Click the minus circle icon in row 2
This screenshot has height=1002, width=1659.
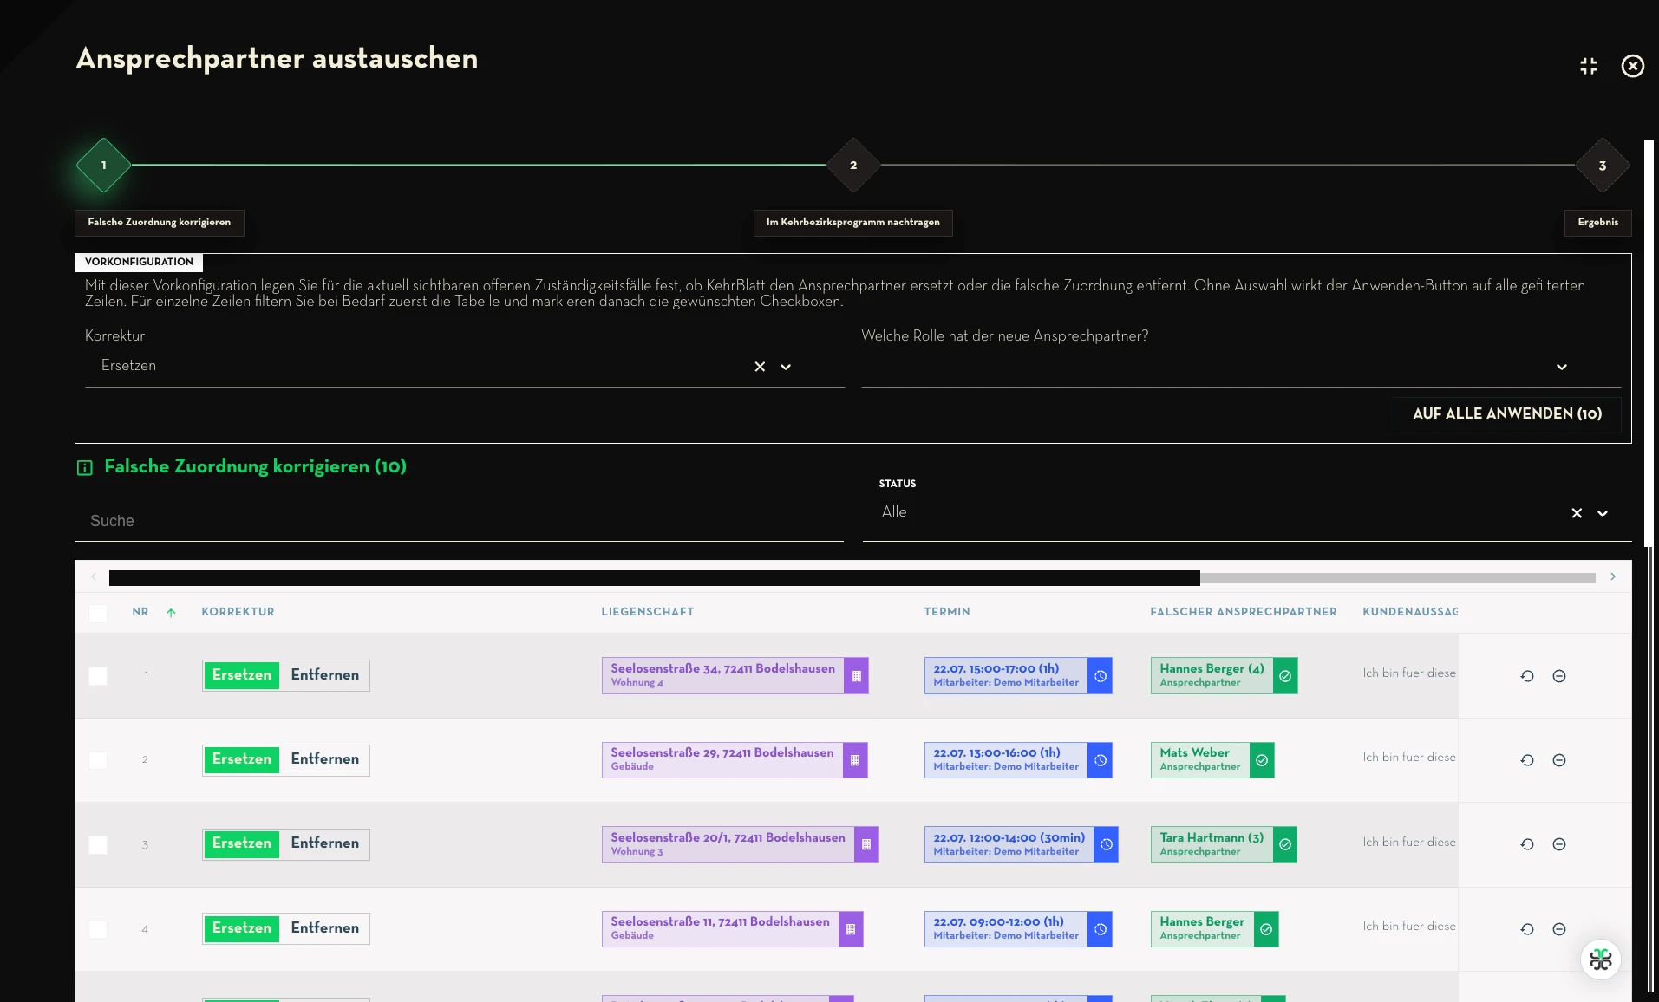coord(1558,760)
